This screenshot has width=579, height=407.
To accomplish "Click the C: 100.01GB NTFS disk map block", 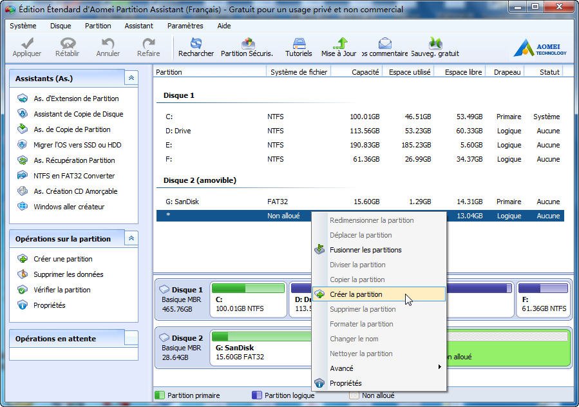I will [249, 299].
